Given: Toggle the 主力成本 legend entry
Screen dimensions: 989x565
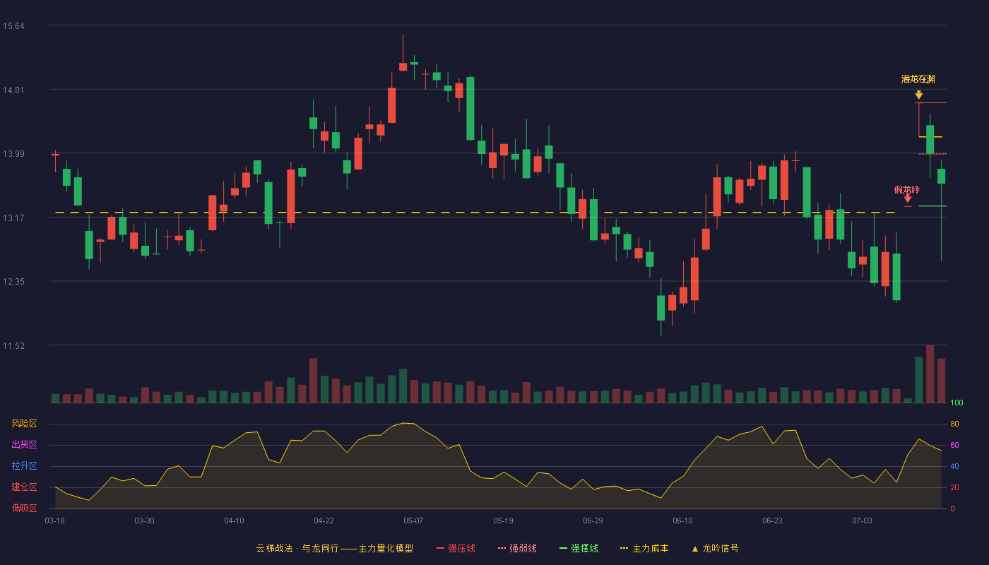Looking at the screenshot, I should [644, 548].
